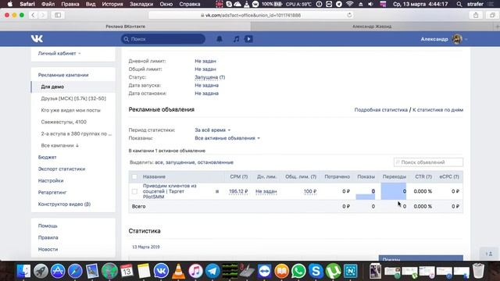Select запущенные in the Выделить row
Image resolution: width=500 pixels, height=281 pixels.
180,162
